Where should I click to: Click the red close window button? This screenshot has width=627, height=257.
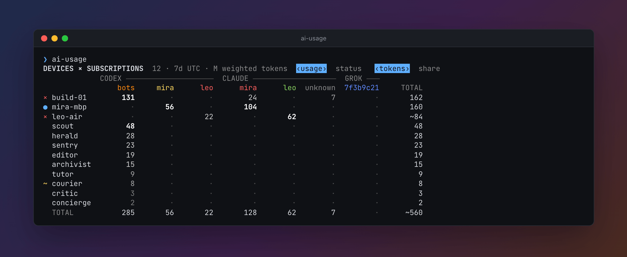pyautogui.click(x=44, y=38)
